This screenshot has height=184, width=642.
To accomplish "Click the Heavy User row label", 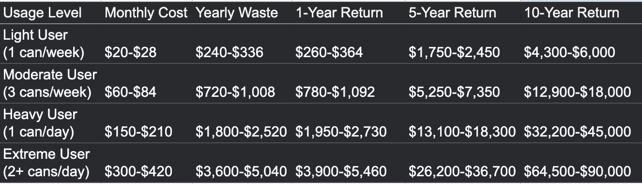I will (x=40, y=123).
